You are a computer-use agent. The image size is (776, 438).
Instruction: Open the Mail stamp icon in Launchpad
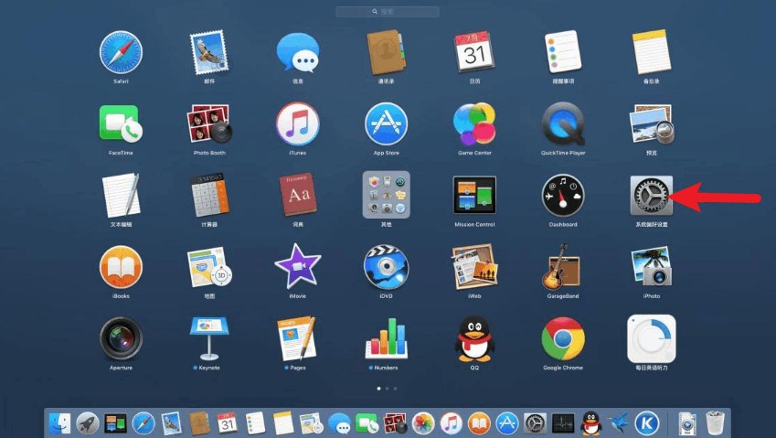tap(209, 52)
